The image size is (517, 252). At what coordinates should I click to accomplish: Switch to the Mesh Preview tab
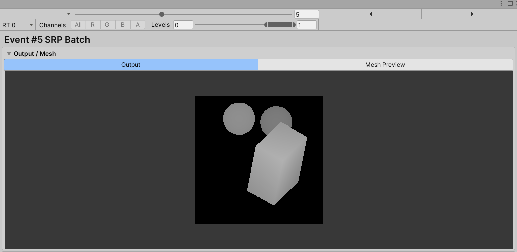pos(385,65)
